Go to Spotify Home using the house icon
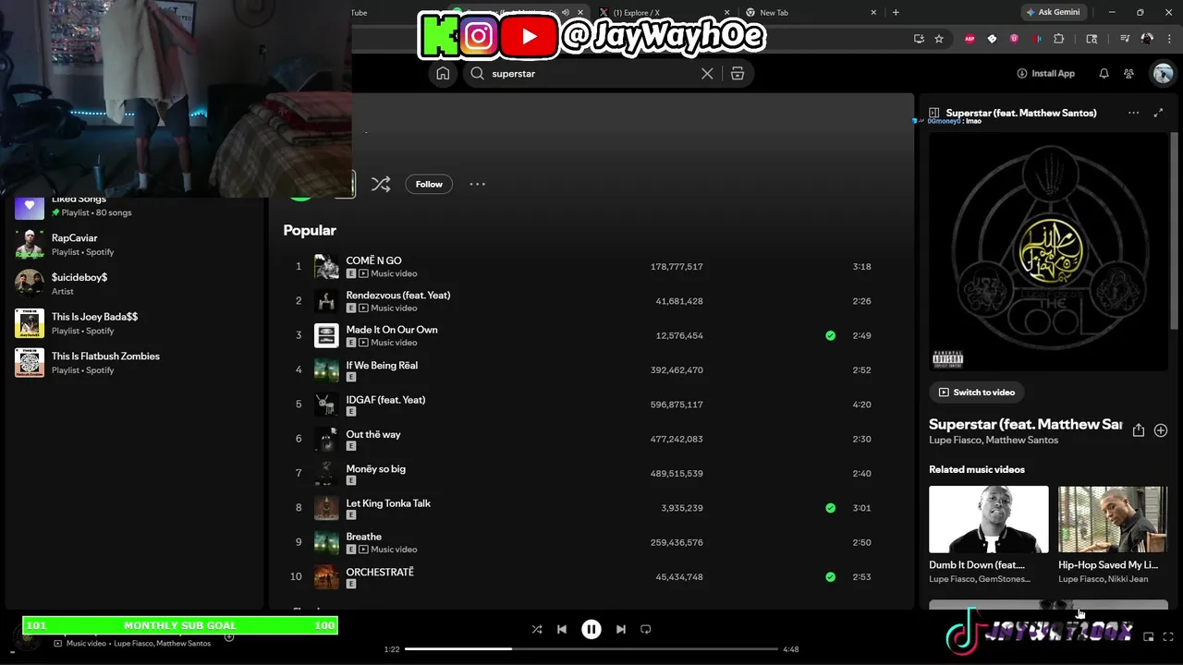The width and height of the screenshot is (1183, 665). pos(443,74)
